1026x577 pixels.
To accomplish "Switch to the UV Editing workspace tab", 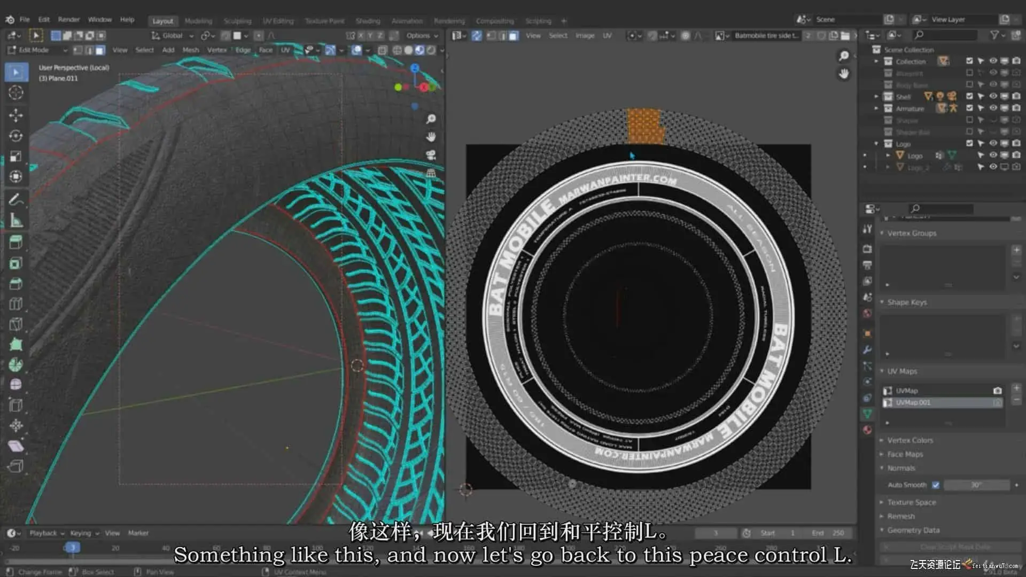I will (x=278, y=21).
